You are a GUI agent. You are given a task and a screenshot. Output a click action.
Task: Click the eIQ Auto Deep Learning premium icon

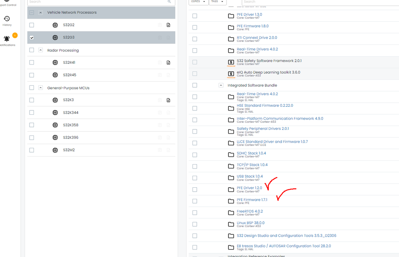point(231,74)
